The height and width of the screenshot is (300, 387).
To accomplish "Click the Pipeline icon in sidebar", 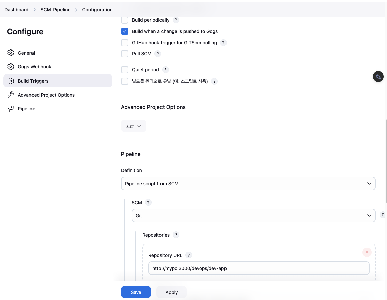I will [11, 109].
